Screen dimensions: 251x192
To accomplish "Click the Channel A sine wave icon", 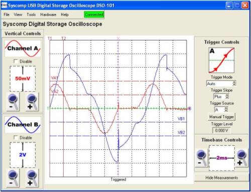I will (23, 49).
